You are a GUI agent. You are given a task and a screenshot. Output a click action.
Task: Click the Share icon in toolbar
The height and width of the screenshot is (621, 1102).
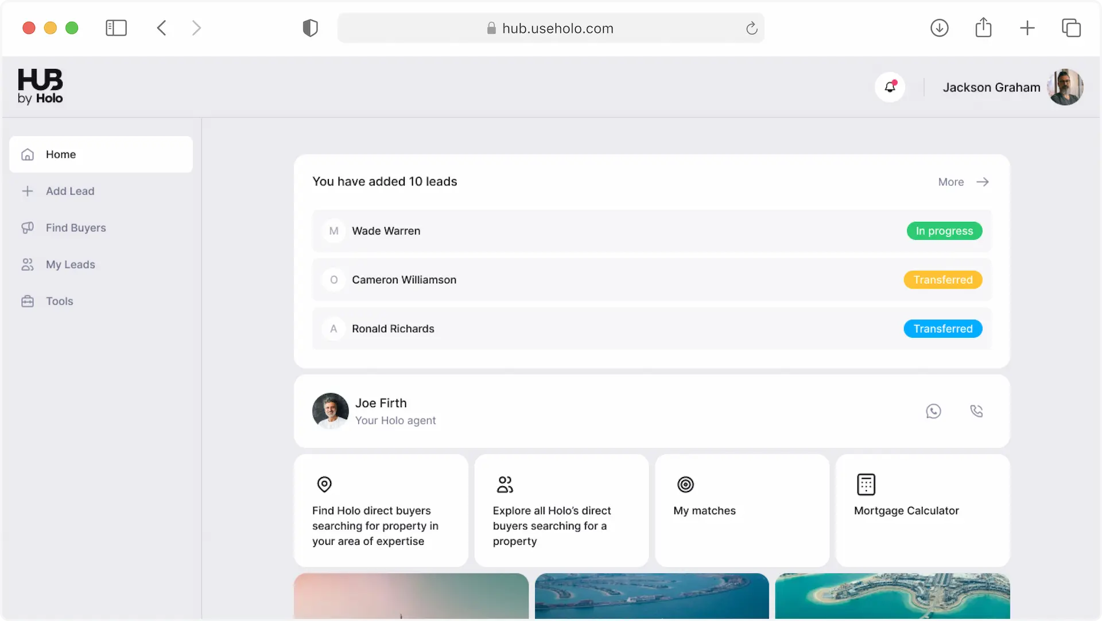[x=983, y=27]
